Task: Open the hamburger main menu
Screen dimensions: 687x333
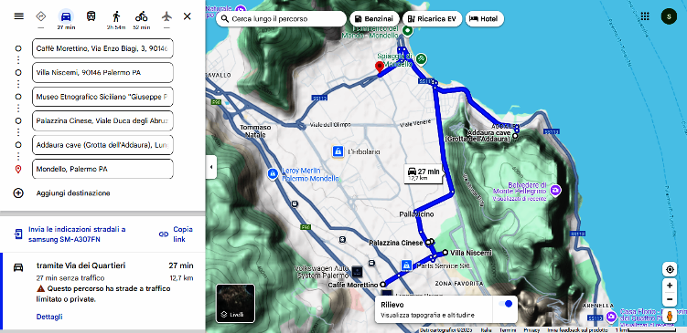Action: point(19,16)
